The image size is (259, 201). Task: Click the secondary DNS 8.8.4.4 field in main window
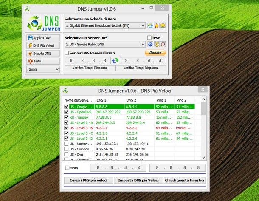click(x=143, y=61)
